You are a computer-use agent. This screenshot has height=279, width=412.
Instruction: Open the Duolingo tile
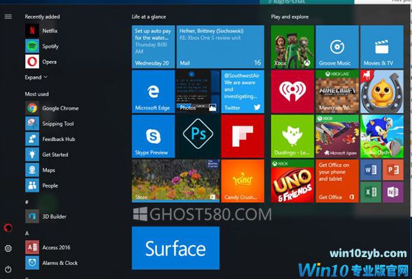click(292, 136)
